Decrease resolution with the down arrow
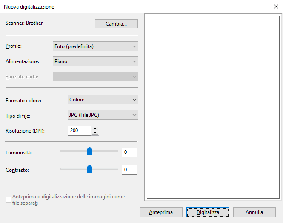This screenshot has height=223, width=283. click(95, 133)
